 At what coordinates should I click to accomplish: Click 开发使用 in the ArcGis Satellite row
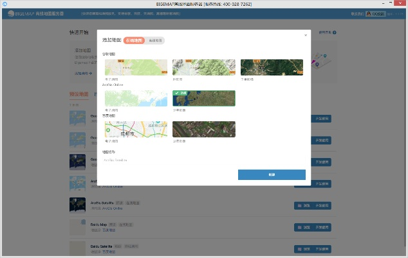click(322, 206)
